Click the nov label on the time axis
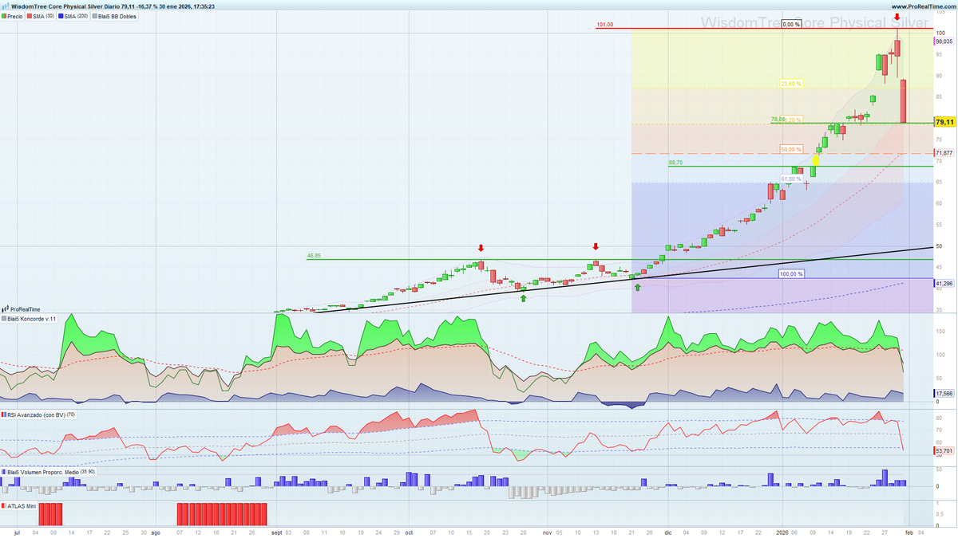958x538 pixels. pyautogui.click(x=548, y=531)
